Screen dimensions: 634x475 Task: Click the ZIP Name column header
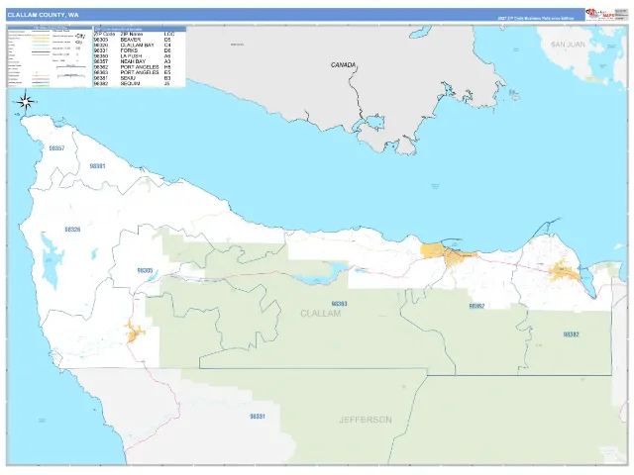[132, 35]
